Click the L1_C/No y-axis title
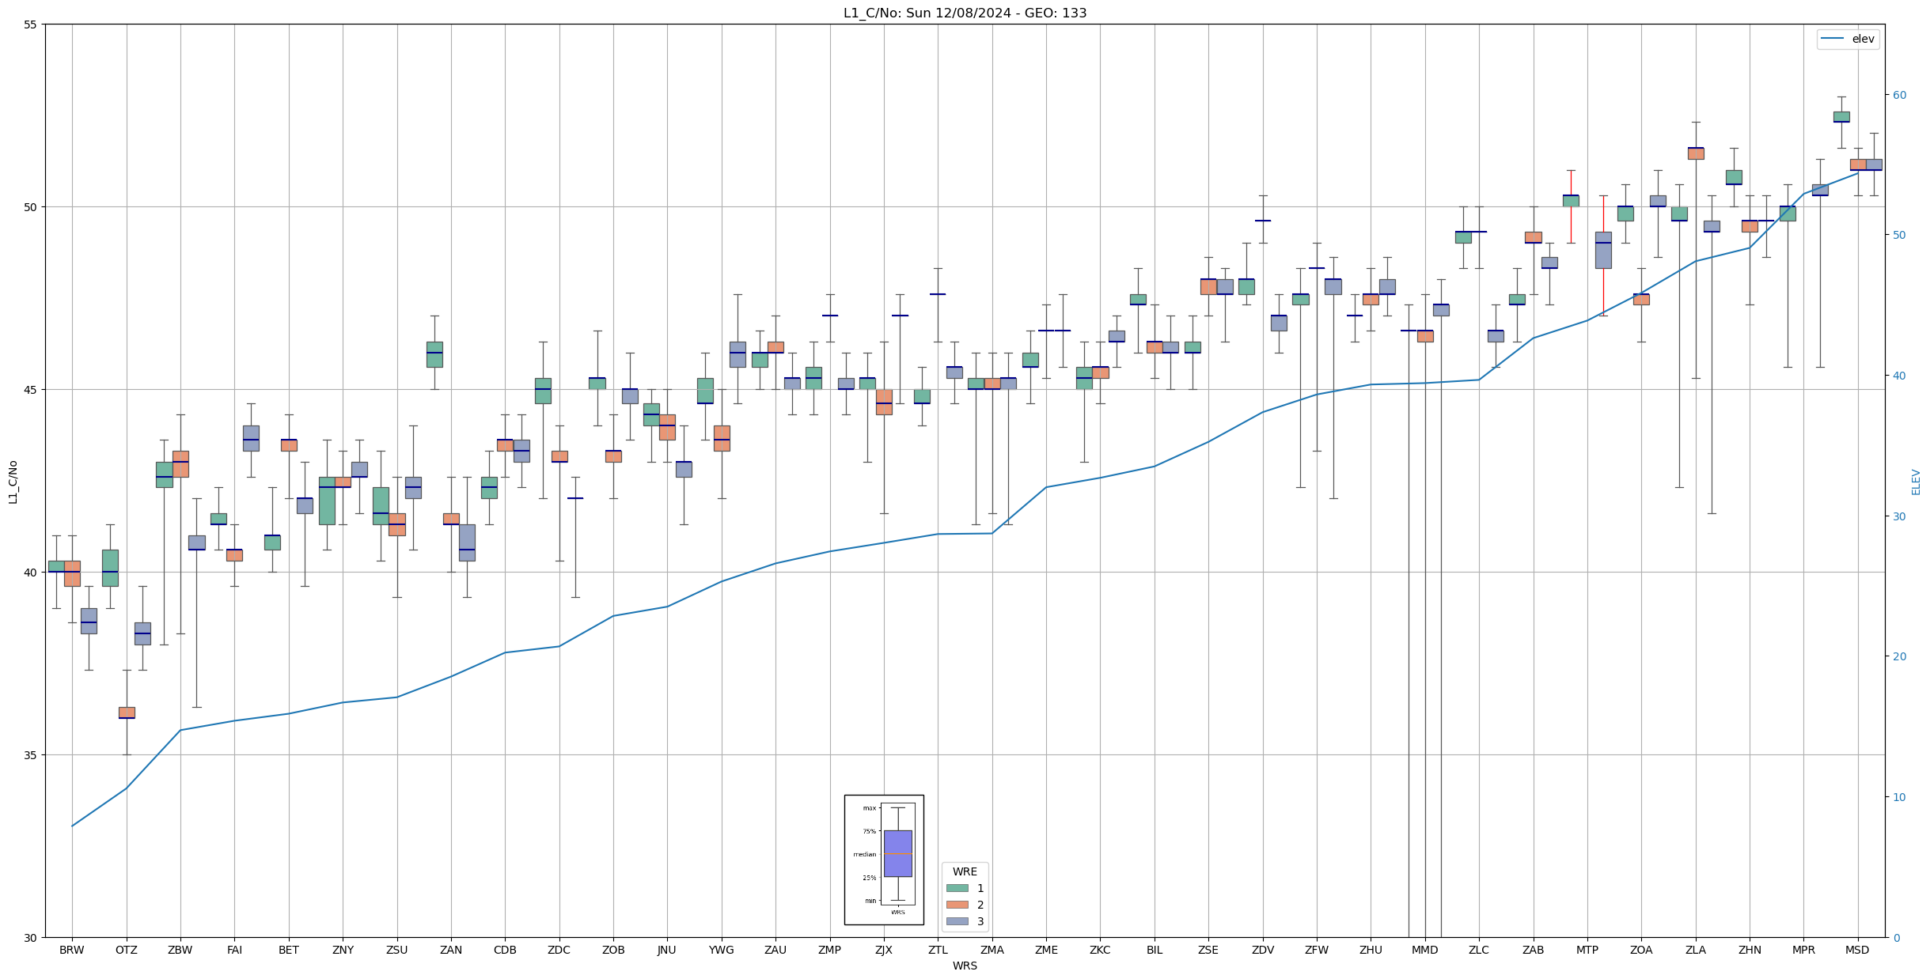This screenshot has height=979, width=1930. click(x=13, y=481)
